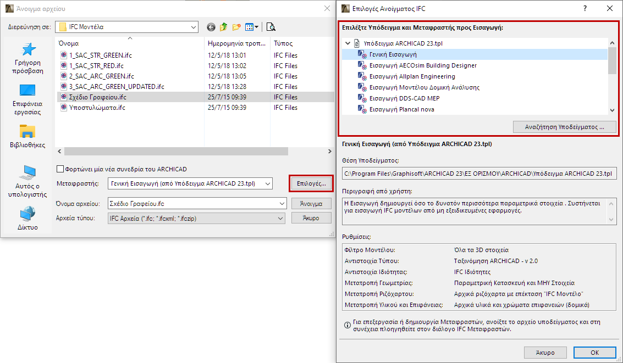623x363 pixels.
Task: Click the icon of 2_SAC_ARC_GREEN.ifc
Action: pos(64,76)
